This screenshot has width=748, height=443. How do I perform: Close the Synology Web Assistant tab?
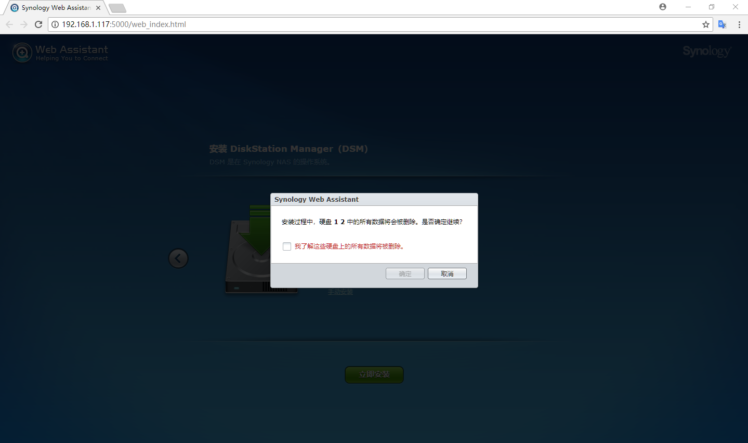click(98, 8)
